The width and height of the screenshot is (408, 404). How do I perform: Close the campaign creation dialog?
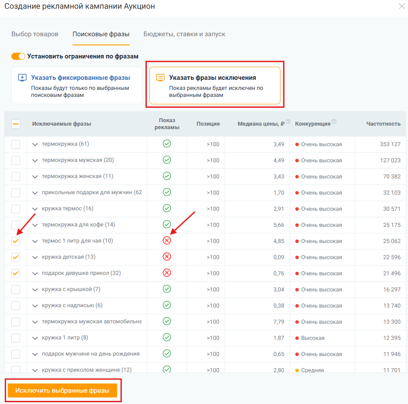click(x=402, y=6)
